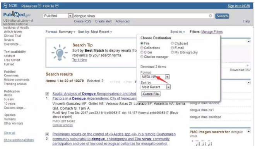Open the Sort by: Most Recent dropdown
Screen dimensions: 255x153
click(95, 32)
